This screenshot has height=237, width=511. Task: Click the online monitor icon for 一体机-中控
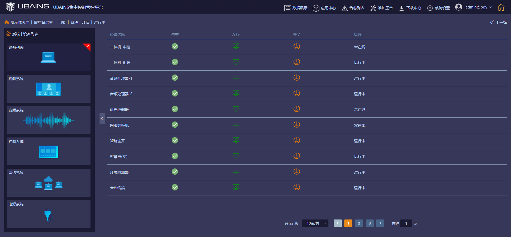pyautogui.click(x=236, y=46)
